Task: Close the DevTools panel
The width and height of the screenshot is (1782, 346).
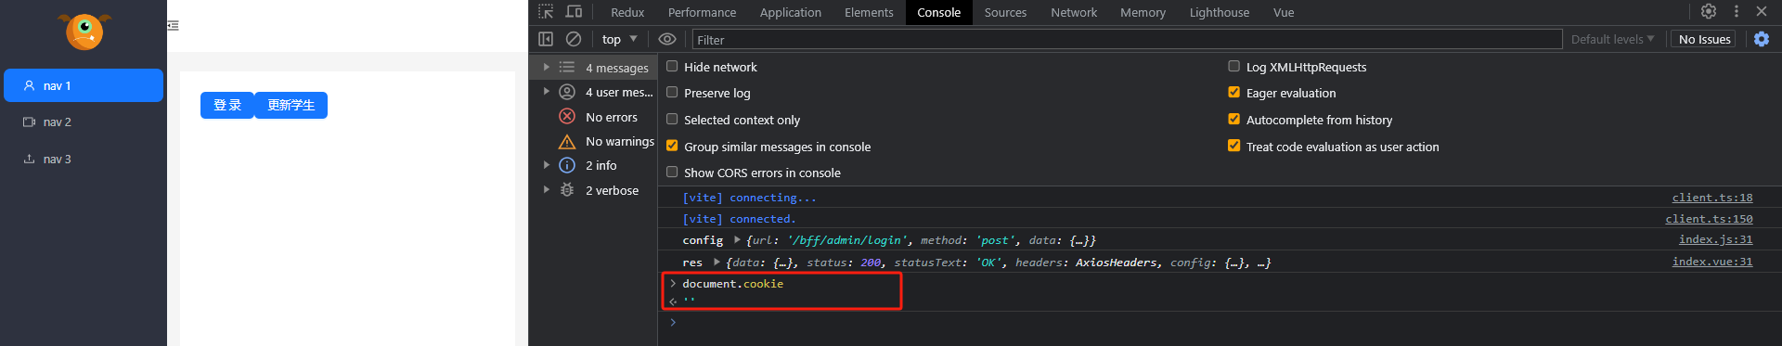Action: pyautogui.click(x=1762, y=11)
